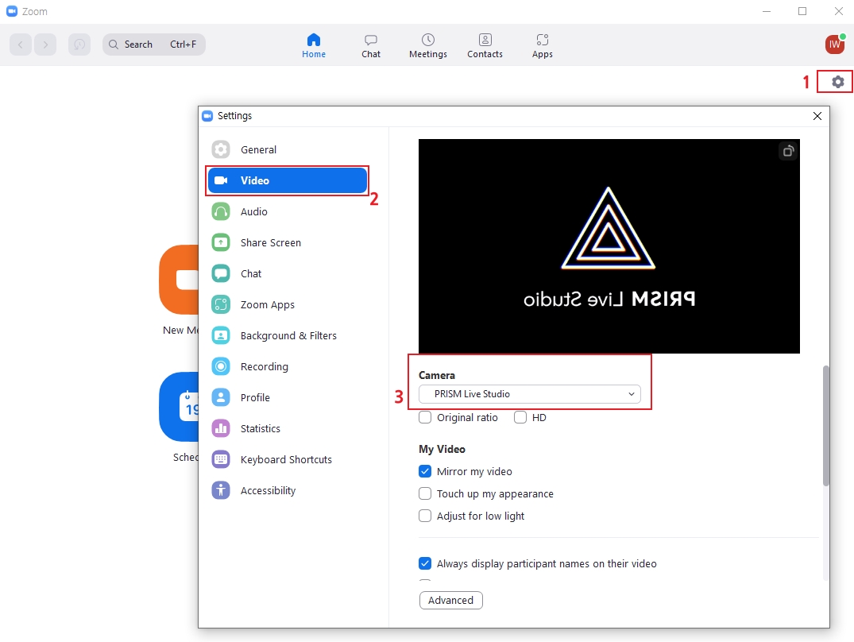Click the Search box in the toolbar
This screenshot has height=642, width=854.
[154, 44]
